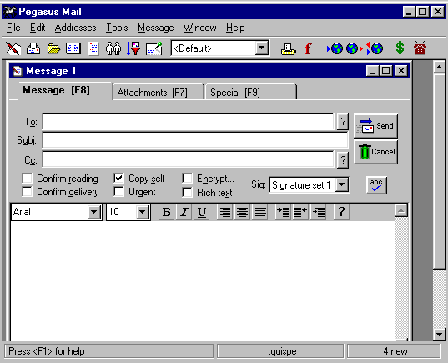Viewport: 448px width, 363px height.
Task: Click the third paragraph alignment icon
Action: (260, 212)
